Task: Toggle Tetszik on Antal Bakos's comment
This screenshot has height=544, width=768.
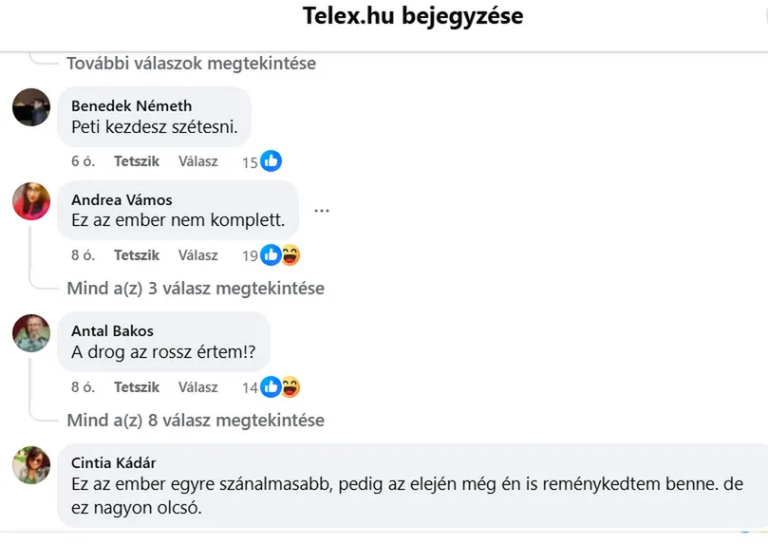Action: point(137,387)
